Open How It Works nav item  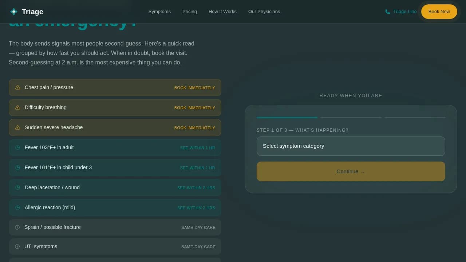point(222,12)
